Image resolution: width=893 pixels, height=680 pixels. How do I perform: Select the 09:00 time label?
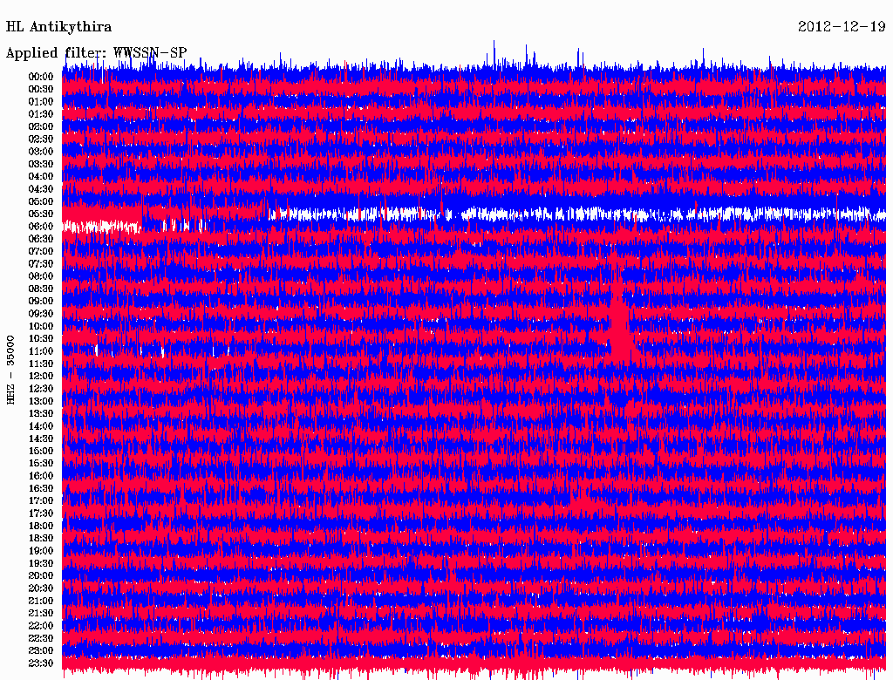[41, 301]
